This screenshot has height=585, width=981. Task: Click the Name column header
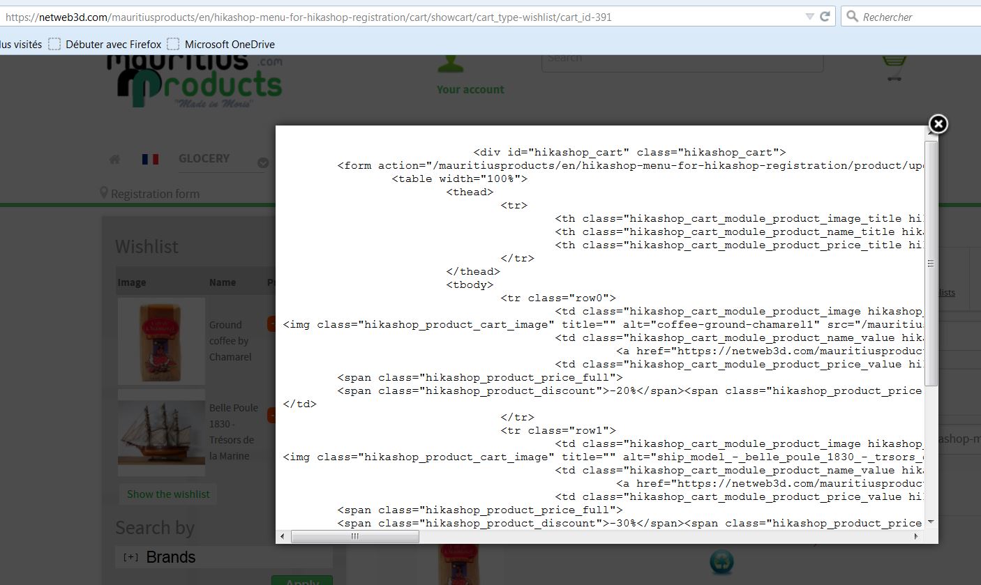tap(223, 282)
